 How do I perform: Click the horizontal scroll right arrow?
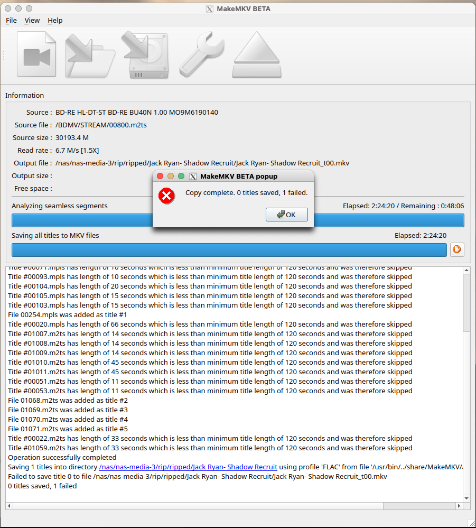(459, 506)
